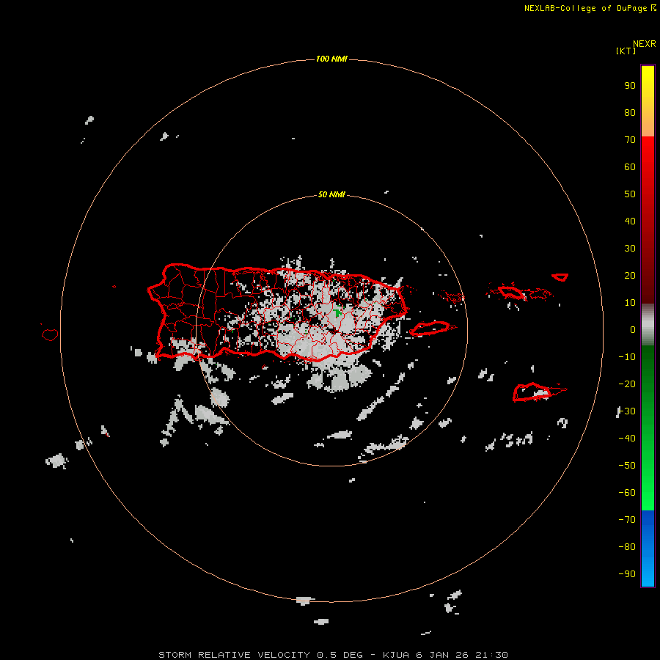Select the bright red segment of color bar
The width and height of the screenshot is (660, 660).
click(x=648, y=220)
